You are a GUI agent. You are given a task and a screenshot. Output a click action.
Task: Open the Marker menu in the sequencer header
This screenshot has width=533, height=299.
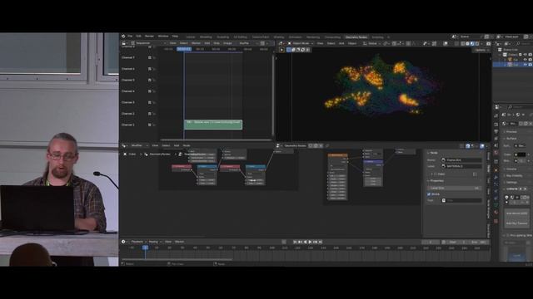pyautogui.click(x=197, y=43)
